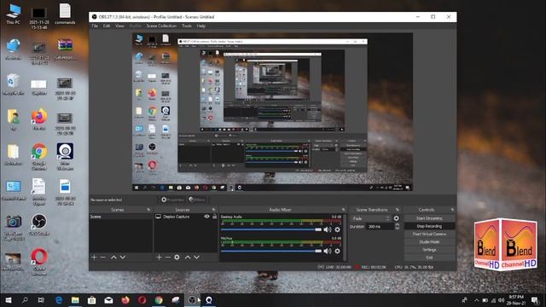This screenshot has height=307, width=546.
Task: Open File Explorer from the taskbar
Action: tap(75, 300)
